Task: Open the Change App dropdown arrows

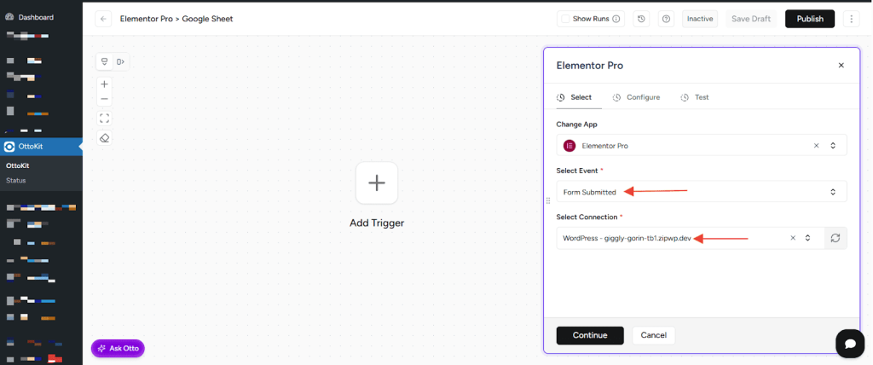Action: (833, 146)
